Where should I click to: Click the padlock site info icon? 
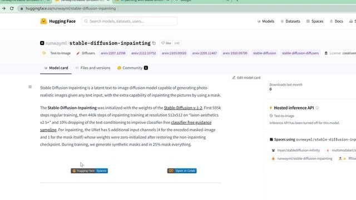(x=22, y=9)
